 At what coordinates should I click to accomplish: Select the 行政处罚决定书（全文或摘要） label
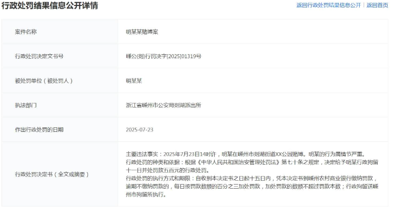coord(52,174)
